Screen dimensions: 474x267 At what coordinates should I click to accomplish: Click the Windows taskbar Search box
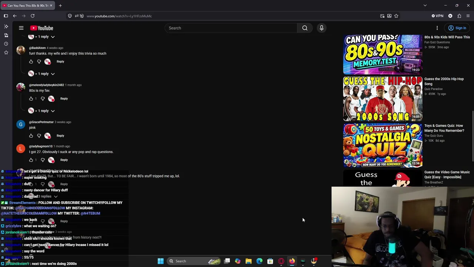tap(194, 261)
